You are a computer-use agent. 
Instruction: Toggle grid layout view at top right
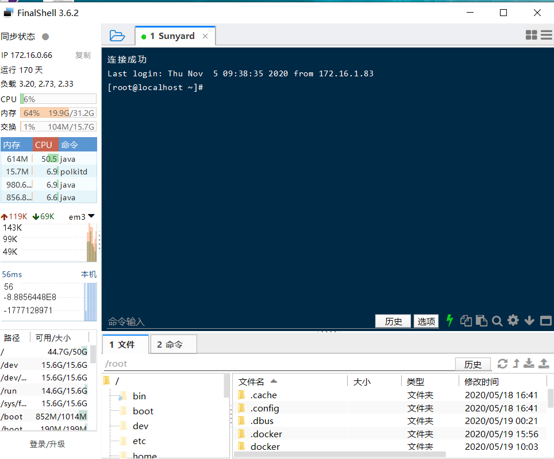tap(531, 34)
